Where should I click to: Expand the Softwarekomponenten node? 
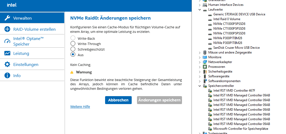[x=200, y=81]
